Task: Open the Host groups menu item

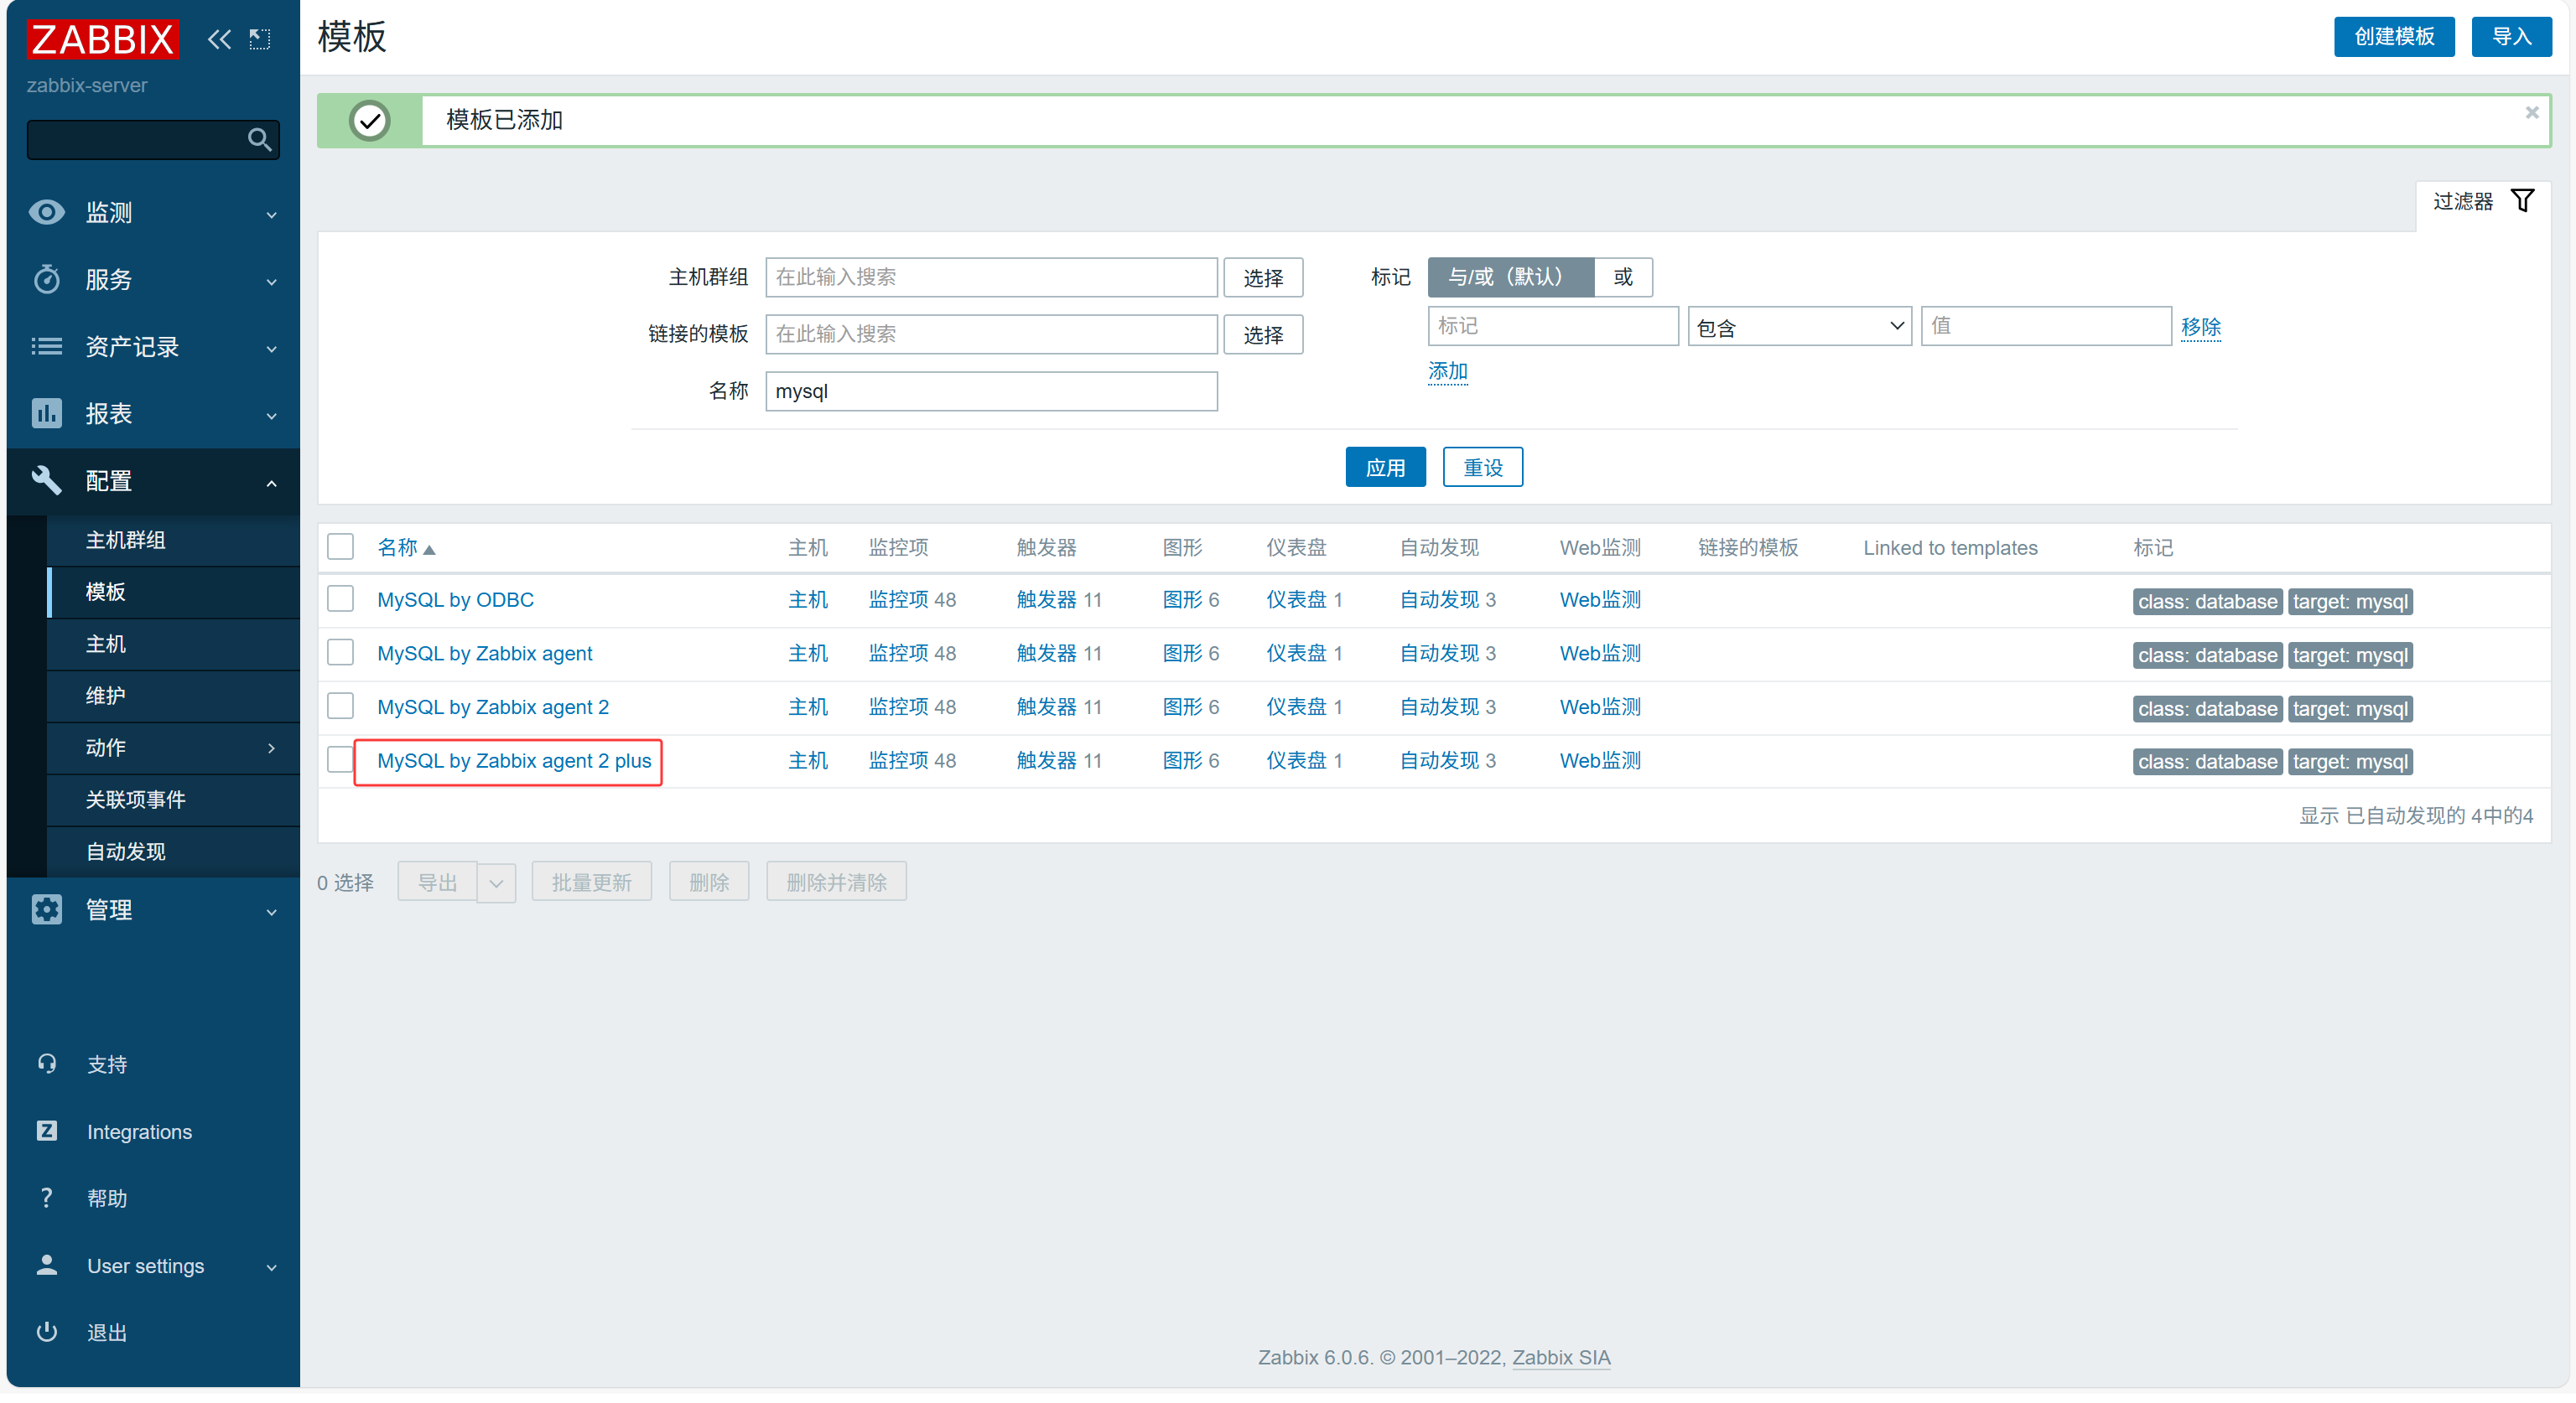Action: (173, 540)
